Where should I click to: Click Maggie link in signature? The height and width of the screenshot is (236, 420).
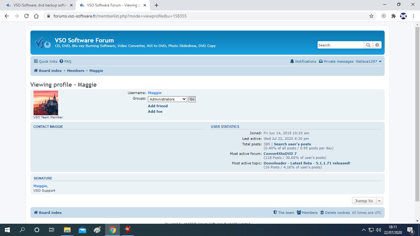[x=40, y=186]
